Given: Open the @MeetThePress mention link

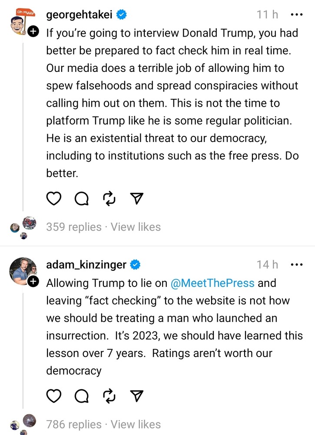Looking at the screenshot, I should [x=212, y=283].
